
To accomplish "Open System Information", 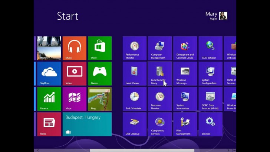I will click(x=185, y=99).
